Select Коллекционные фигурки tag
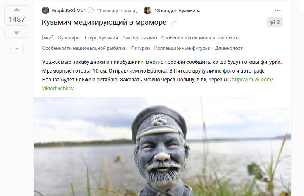 click(182, 48)
